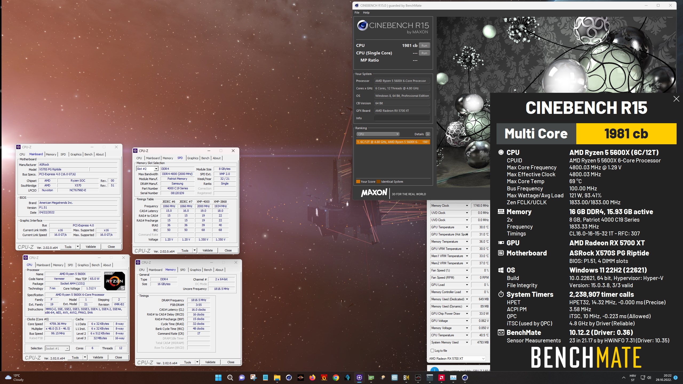This screenshot has height=384, width=683.
Task: Open Ryzen Master taskbar icon
Action: coord(300,378)
